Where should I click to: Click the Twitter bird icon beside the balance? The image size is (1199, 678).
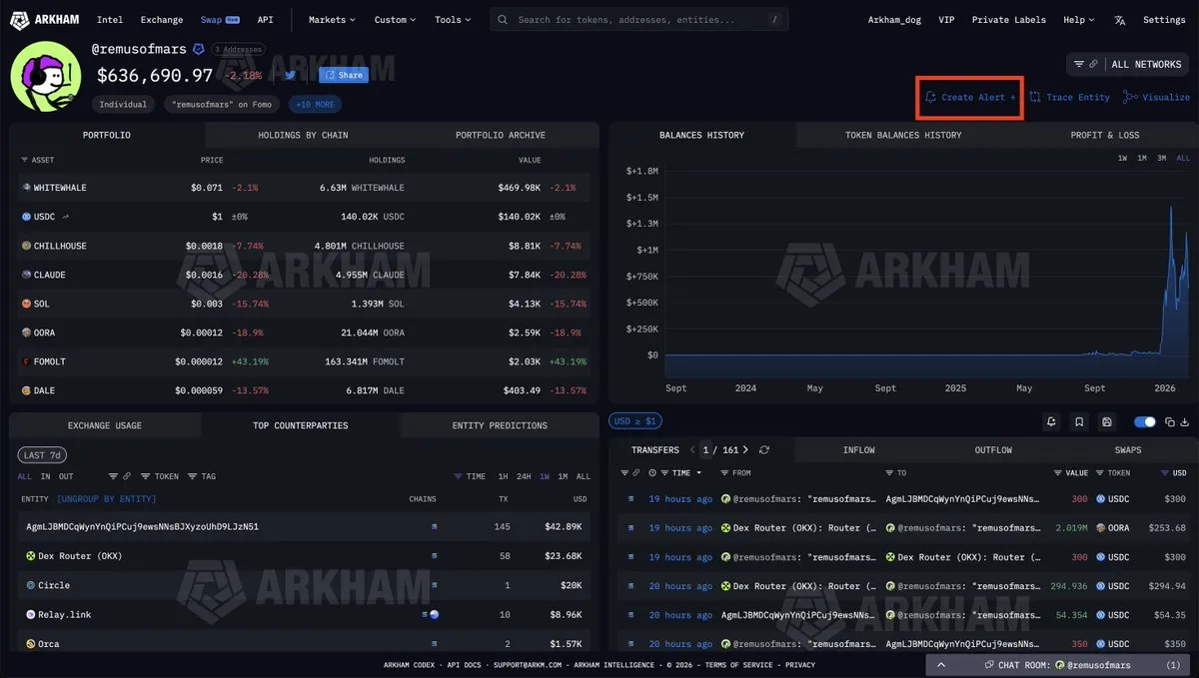(x=290, y=75)
